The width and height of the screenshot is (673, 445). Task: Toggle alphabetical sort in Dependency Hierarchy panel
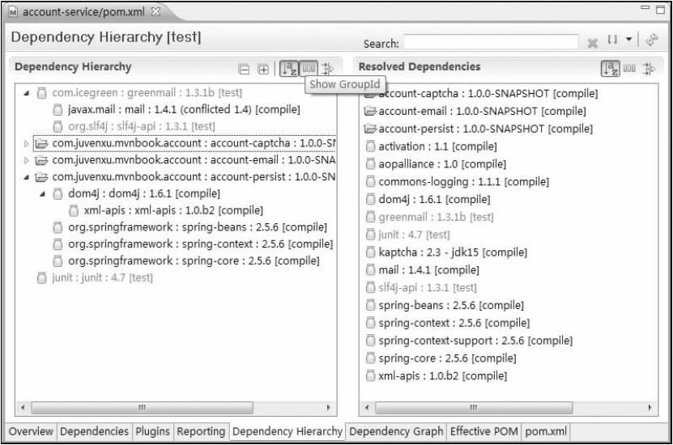click(288, 69)
